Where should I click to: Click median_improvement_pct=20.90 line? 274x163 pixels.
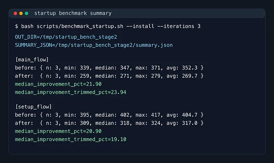tap(58, 131)
